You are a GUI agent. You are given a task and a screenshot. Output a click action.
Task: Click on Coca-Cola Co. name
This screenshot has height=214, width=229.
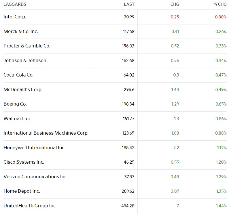(x=18, y=75)
